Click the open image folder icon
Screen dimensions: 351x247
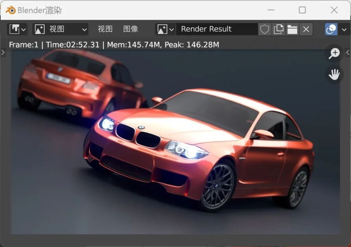coord(292,29)
